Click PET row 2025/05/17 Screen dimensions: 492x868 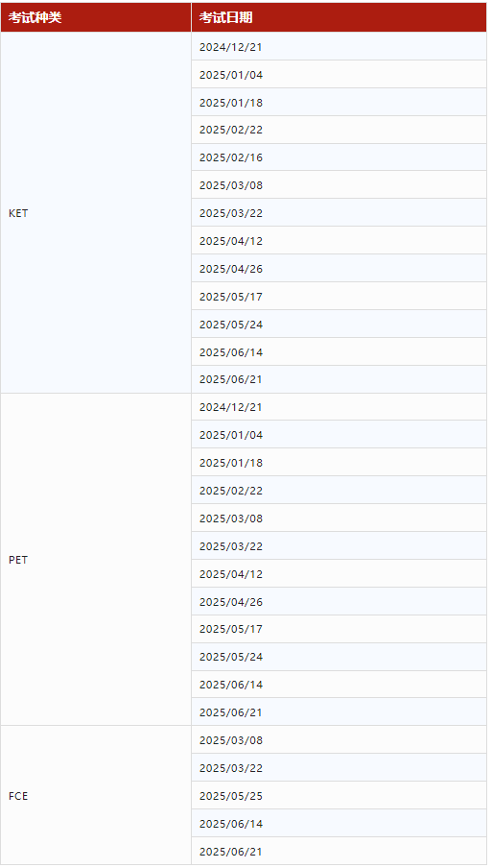[x=339, y=629]
